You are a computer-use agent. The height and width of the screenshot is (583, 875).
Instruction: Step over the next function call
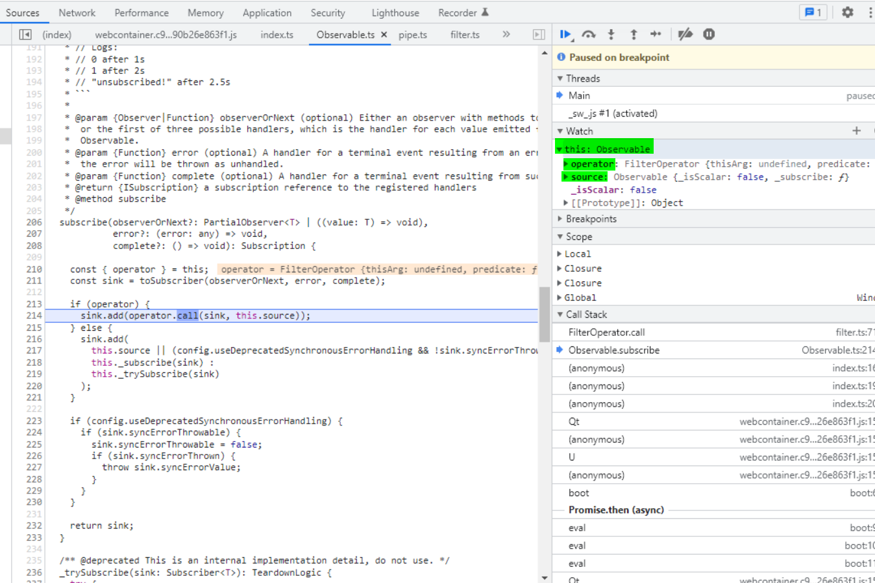589,34
